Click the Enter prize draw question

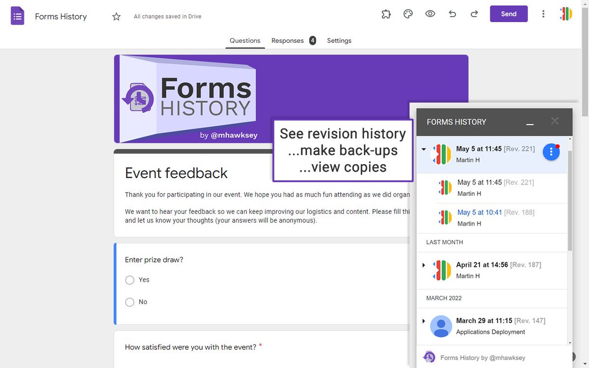[x=154, y=260]
